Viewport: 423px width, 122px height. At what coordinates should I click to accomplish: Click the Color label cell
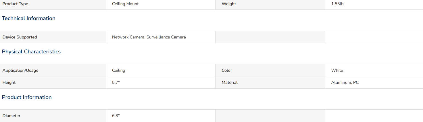[270, 70]
